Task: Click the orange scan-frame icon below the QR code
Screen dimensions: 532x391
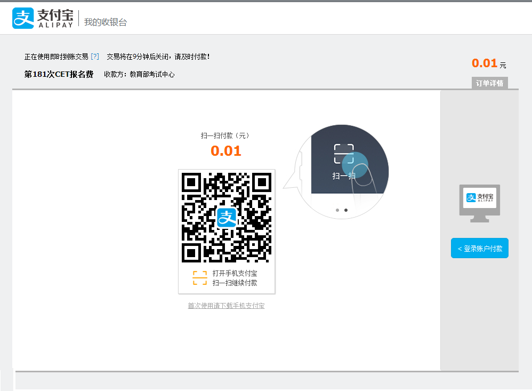Action: coord(200,278)
